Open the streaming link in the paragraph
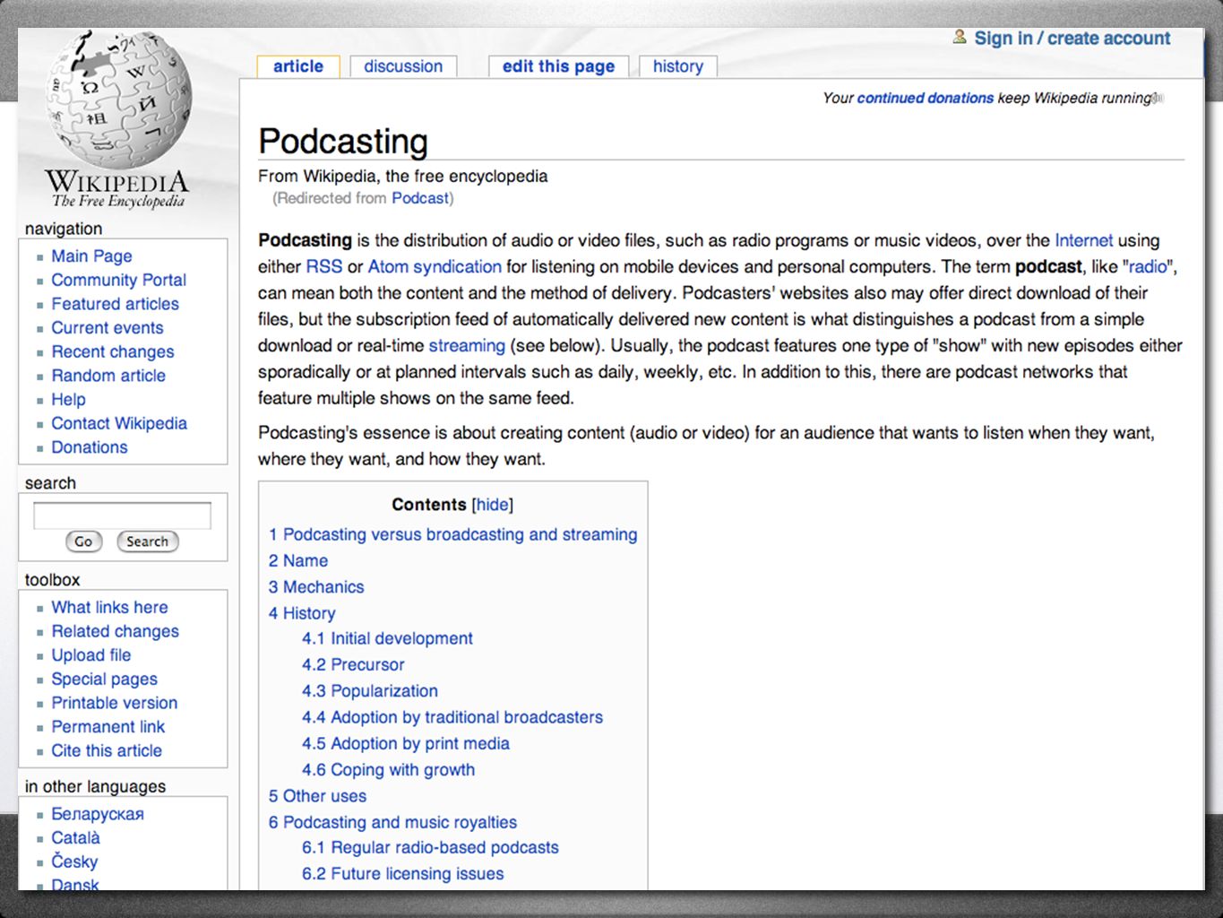 click(x=467, y=345)
